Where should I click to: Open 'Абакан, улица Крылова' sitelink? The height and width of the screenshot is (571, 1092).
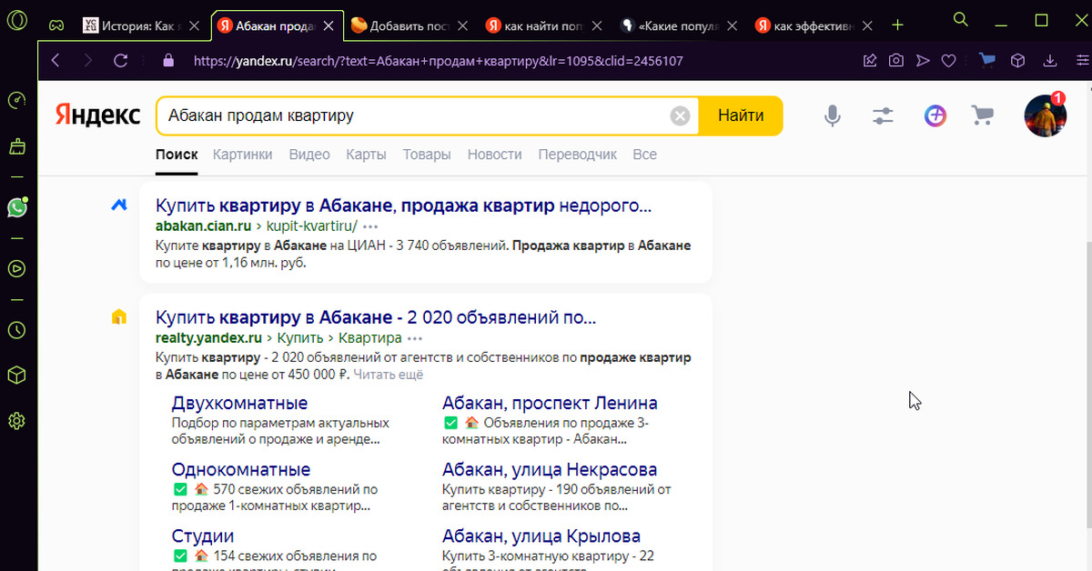tap(541, 536)
